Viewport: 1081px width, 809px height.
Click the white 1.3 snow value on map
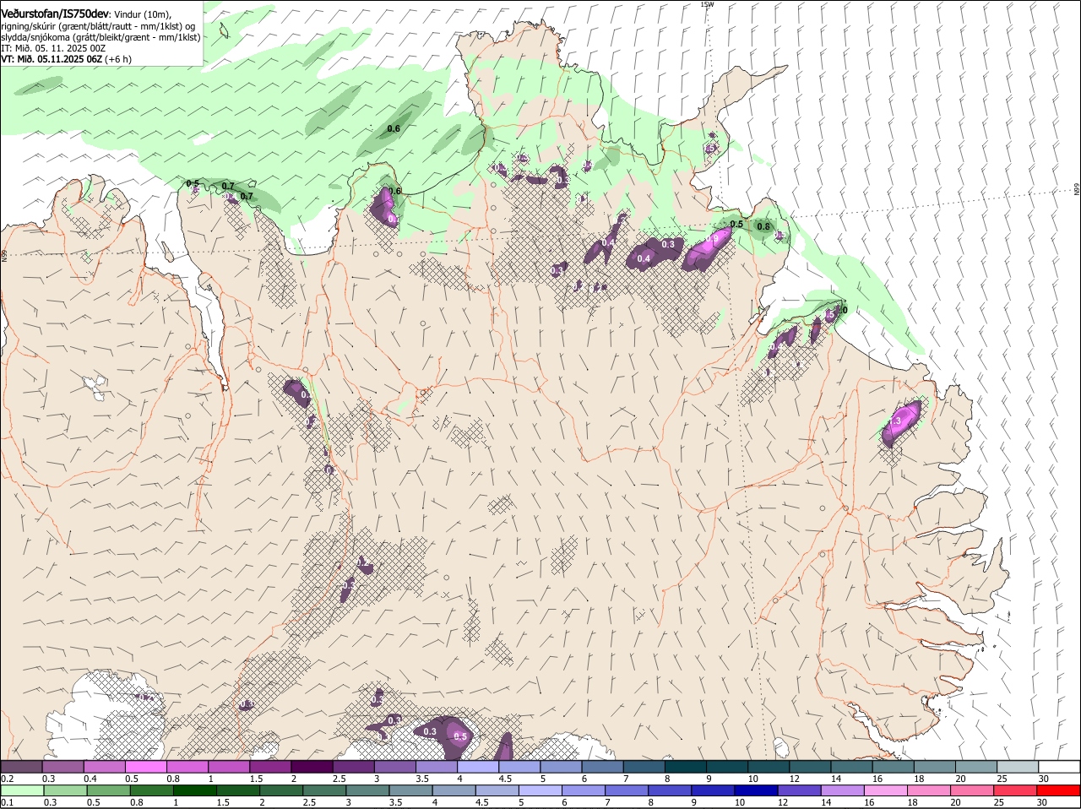coord(895,421)
